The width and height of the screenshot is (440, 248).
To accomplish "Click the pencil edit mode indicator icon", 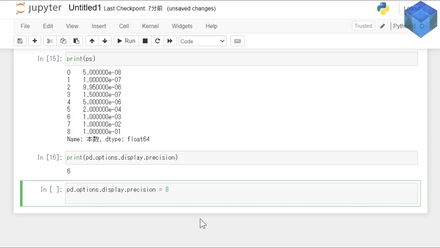I will pyautogui.click(x=382, y=26).
